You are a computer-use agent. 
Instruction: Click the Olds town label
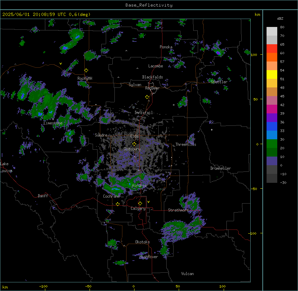click(x=134, y=136)
